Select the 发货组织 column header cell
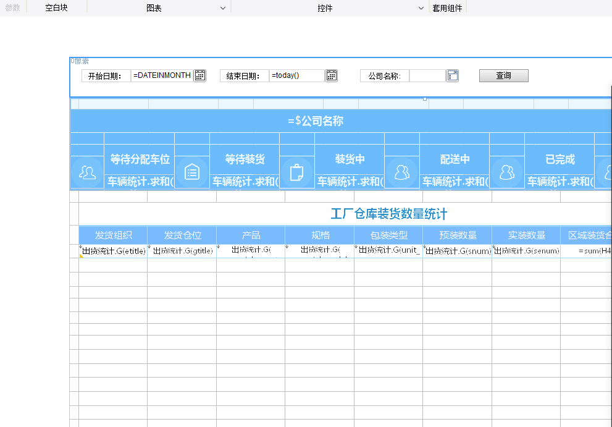This screenshot has width=612, height=427. [112, 235]
